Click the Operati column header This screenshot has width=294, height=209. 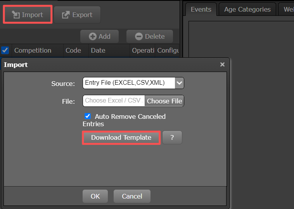(x=143, y=50)
